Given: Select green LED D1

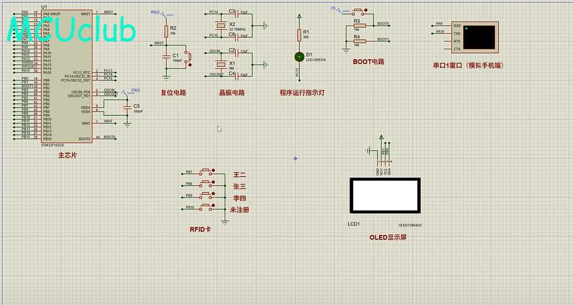Looking at the screenshot, I should tap(299, 57).
